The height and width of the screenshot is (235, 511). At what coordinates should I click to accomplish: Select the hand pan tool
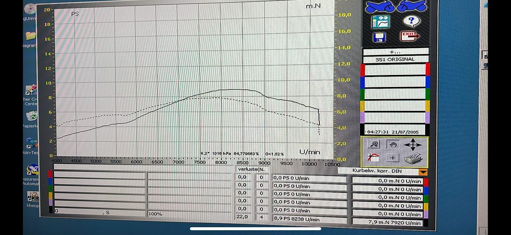click(x=392, y=145)
